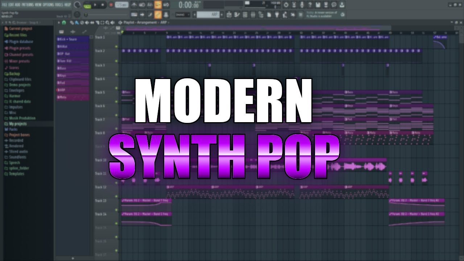Select the Kick + Snare pattern
The height and width of the screenshot is (261, 464).
[72, 39]
